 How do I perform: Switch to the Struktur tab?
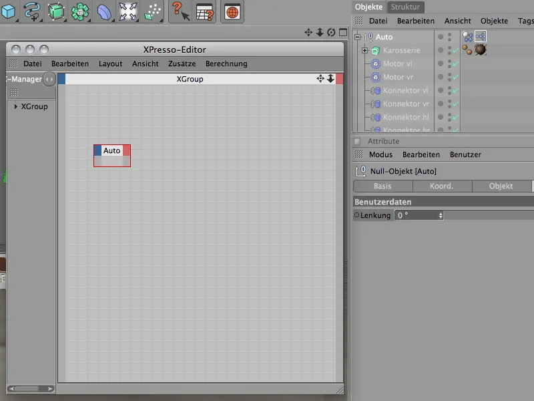pyautogui.click(x=405, y=7)
